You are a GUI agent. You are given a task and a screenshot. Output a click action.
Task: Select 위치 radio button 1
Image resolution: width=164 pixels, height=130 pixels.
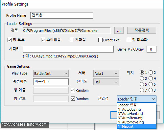(142, 73)
